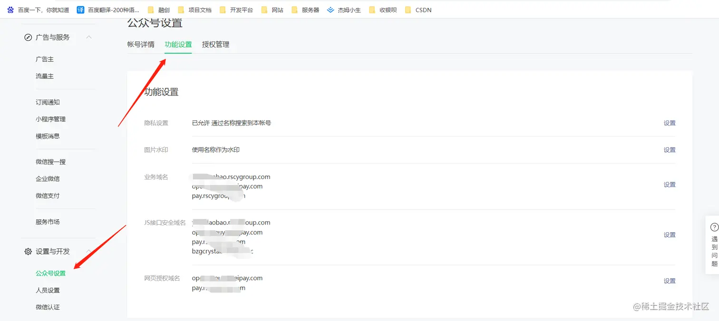This screenshot has height=321, width=719.
Task: Open the 杰姆小生 bookmark
Action: tap(344, 10)
